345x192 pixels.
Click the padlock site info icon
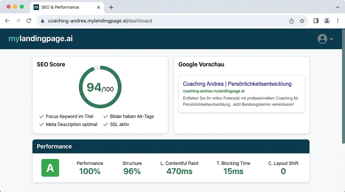42,21
